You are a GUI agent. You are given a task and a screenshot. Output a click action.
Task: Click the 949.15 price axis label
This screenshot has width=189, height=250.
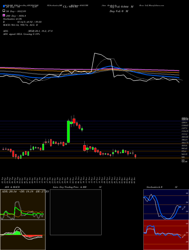pos(185,154)
